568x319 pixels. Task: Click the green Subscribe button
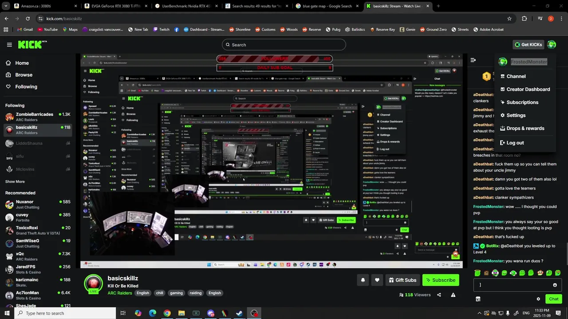tap(441, 280)
